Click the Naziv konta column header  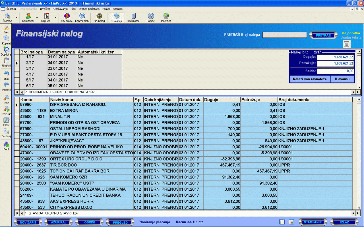coord(91,100)
